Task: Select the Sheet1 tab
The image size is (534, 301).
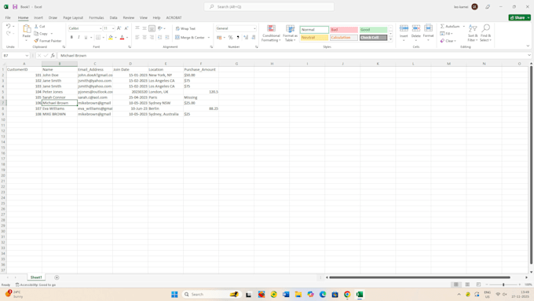Action: pyautogui.click(x=36, y=277)
